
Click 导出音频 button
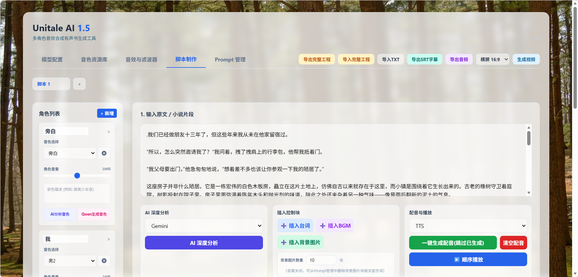click(x=459, y=59)
